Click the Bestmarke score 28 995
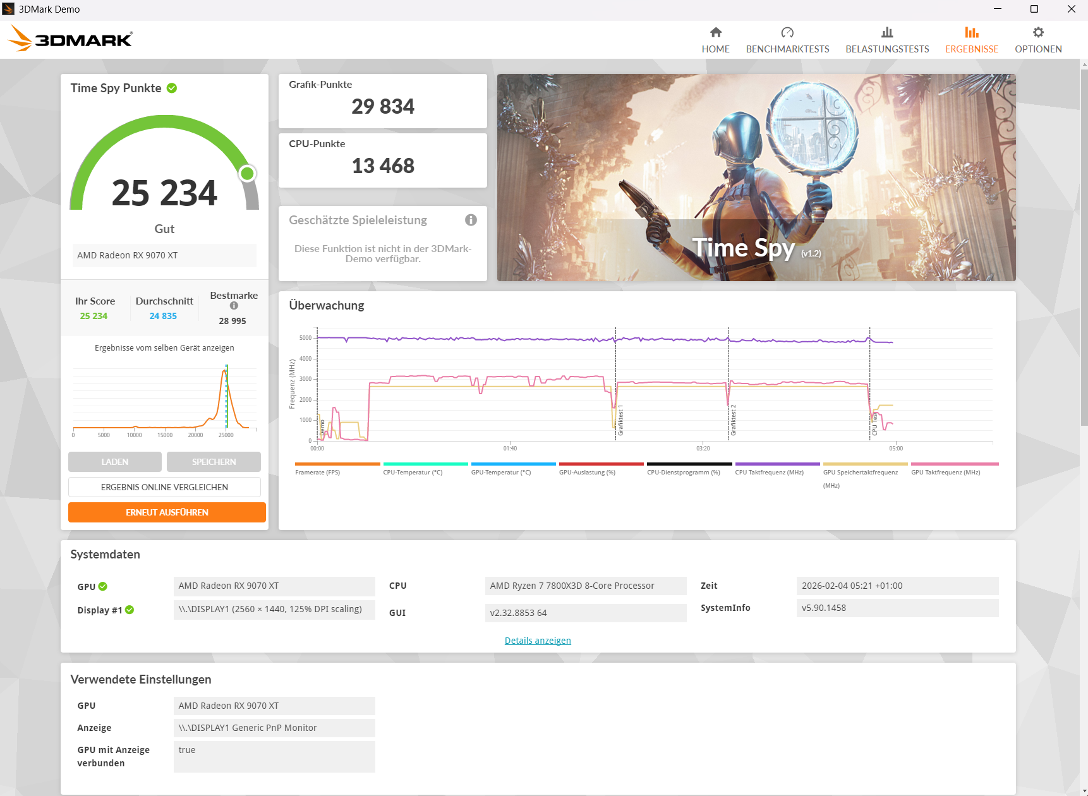 pos(233,321)
